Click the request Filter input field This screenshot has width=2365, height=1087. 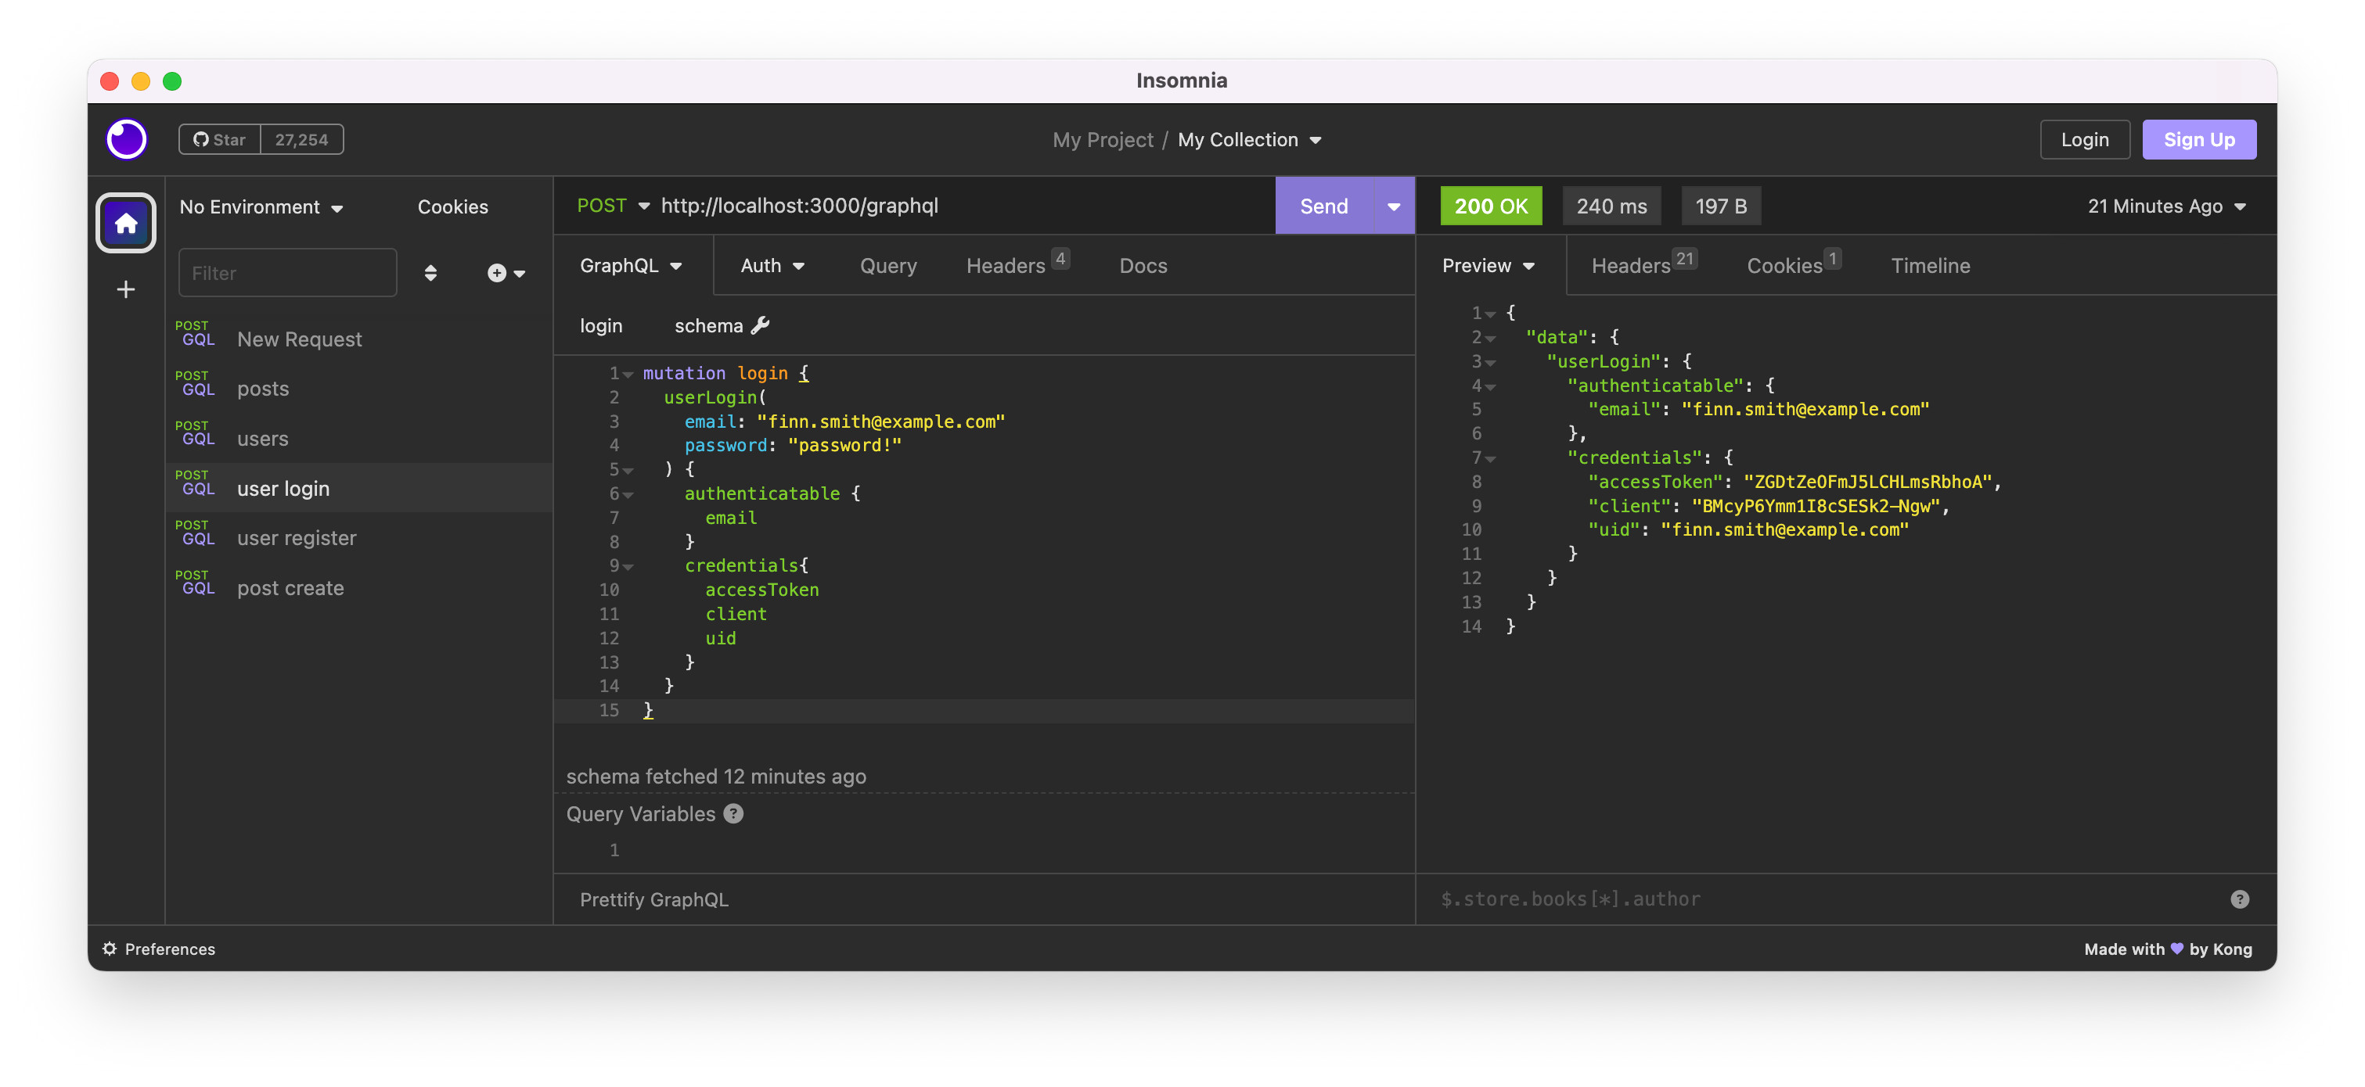click(x=287, y=274)
